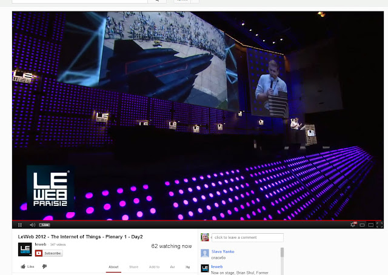Click the video title LeWeb 2012 - The Internet of Things
388x275 pixels.
(80, 237)
